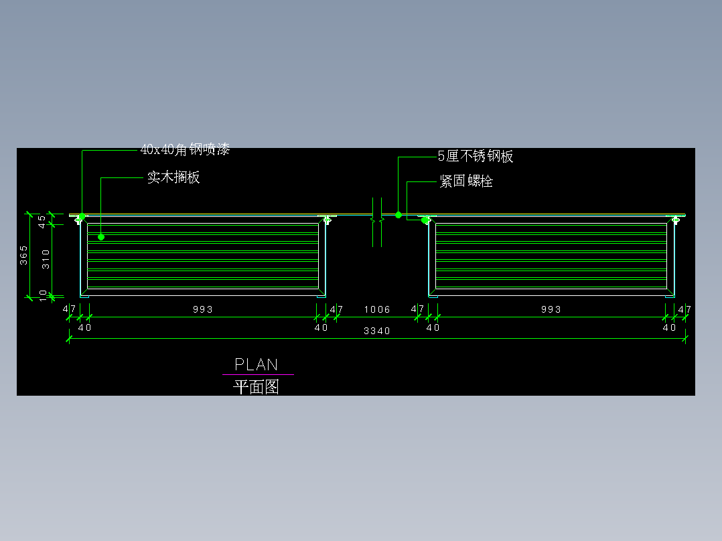Select the leader dot on the stainless steel plate
722x541 pixels.
pos(399,215)
